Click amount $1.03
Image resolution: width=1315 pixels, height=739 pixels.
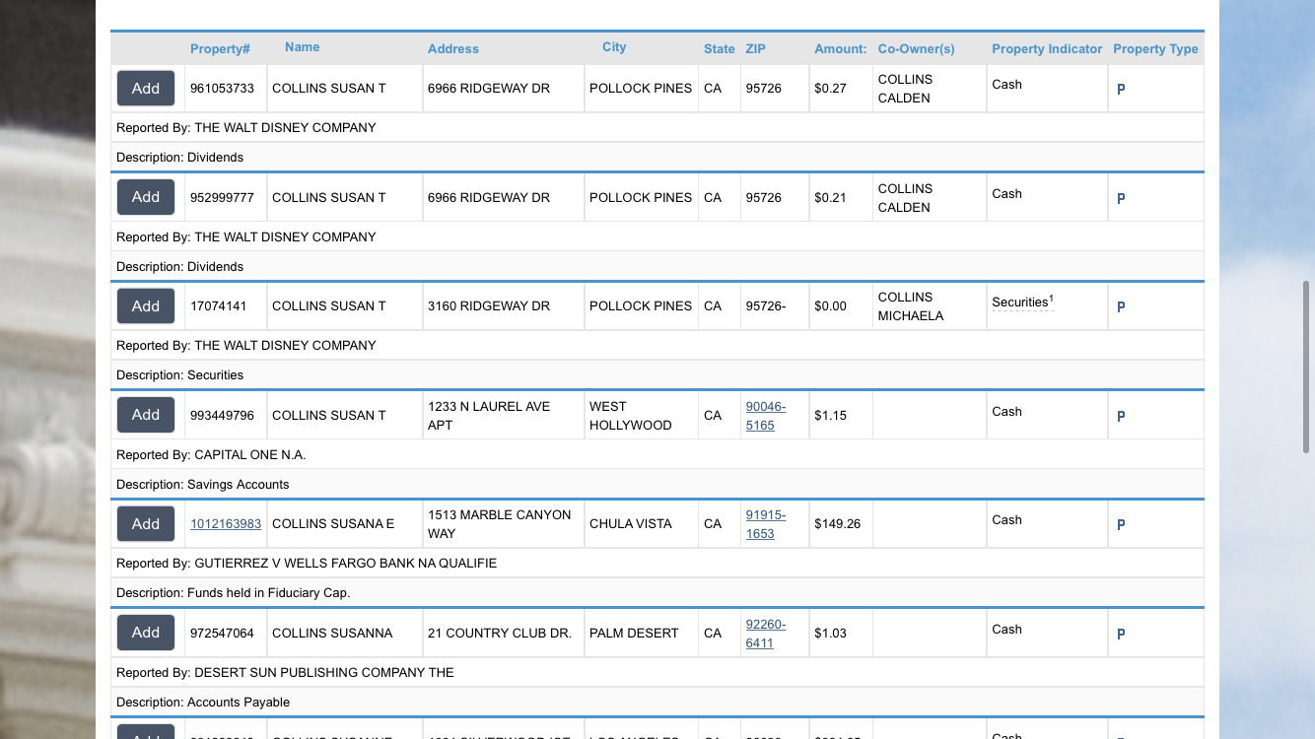[830, 634]
